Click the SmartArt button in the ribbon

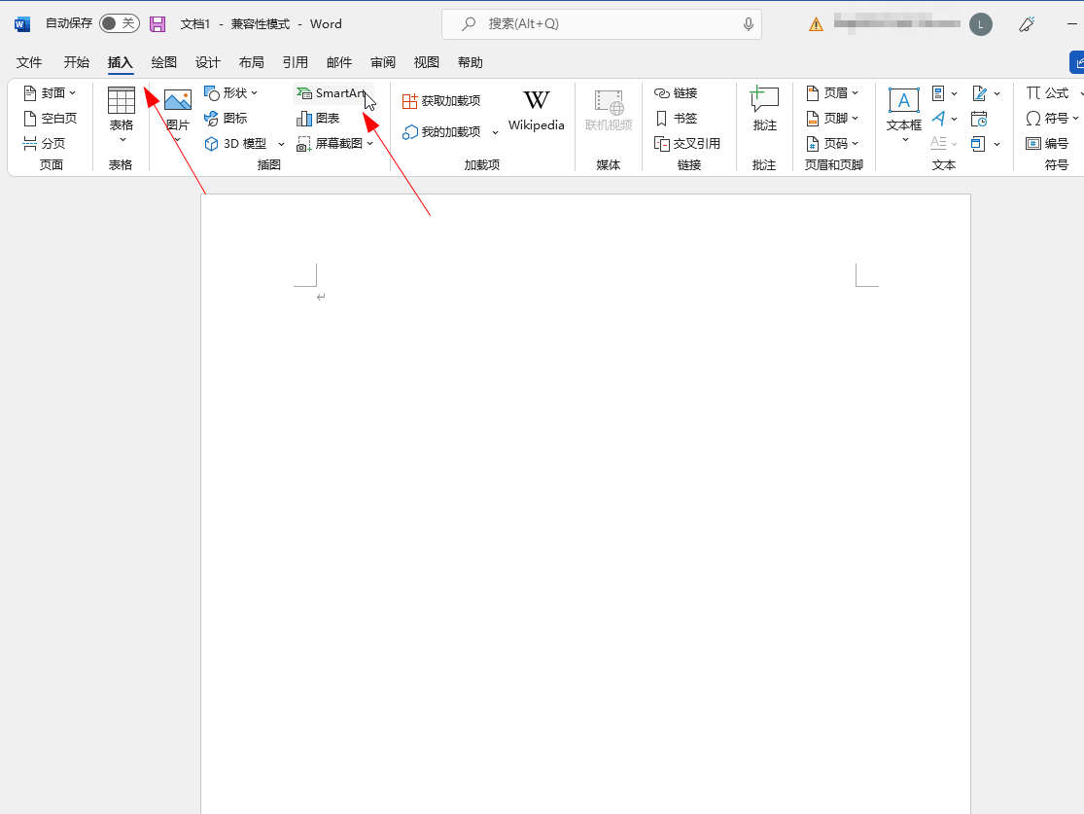(332, 93)
